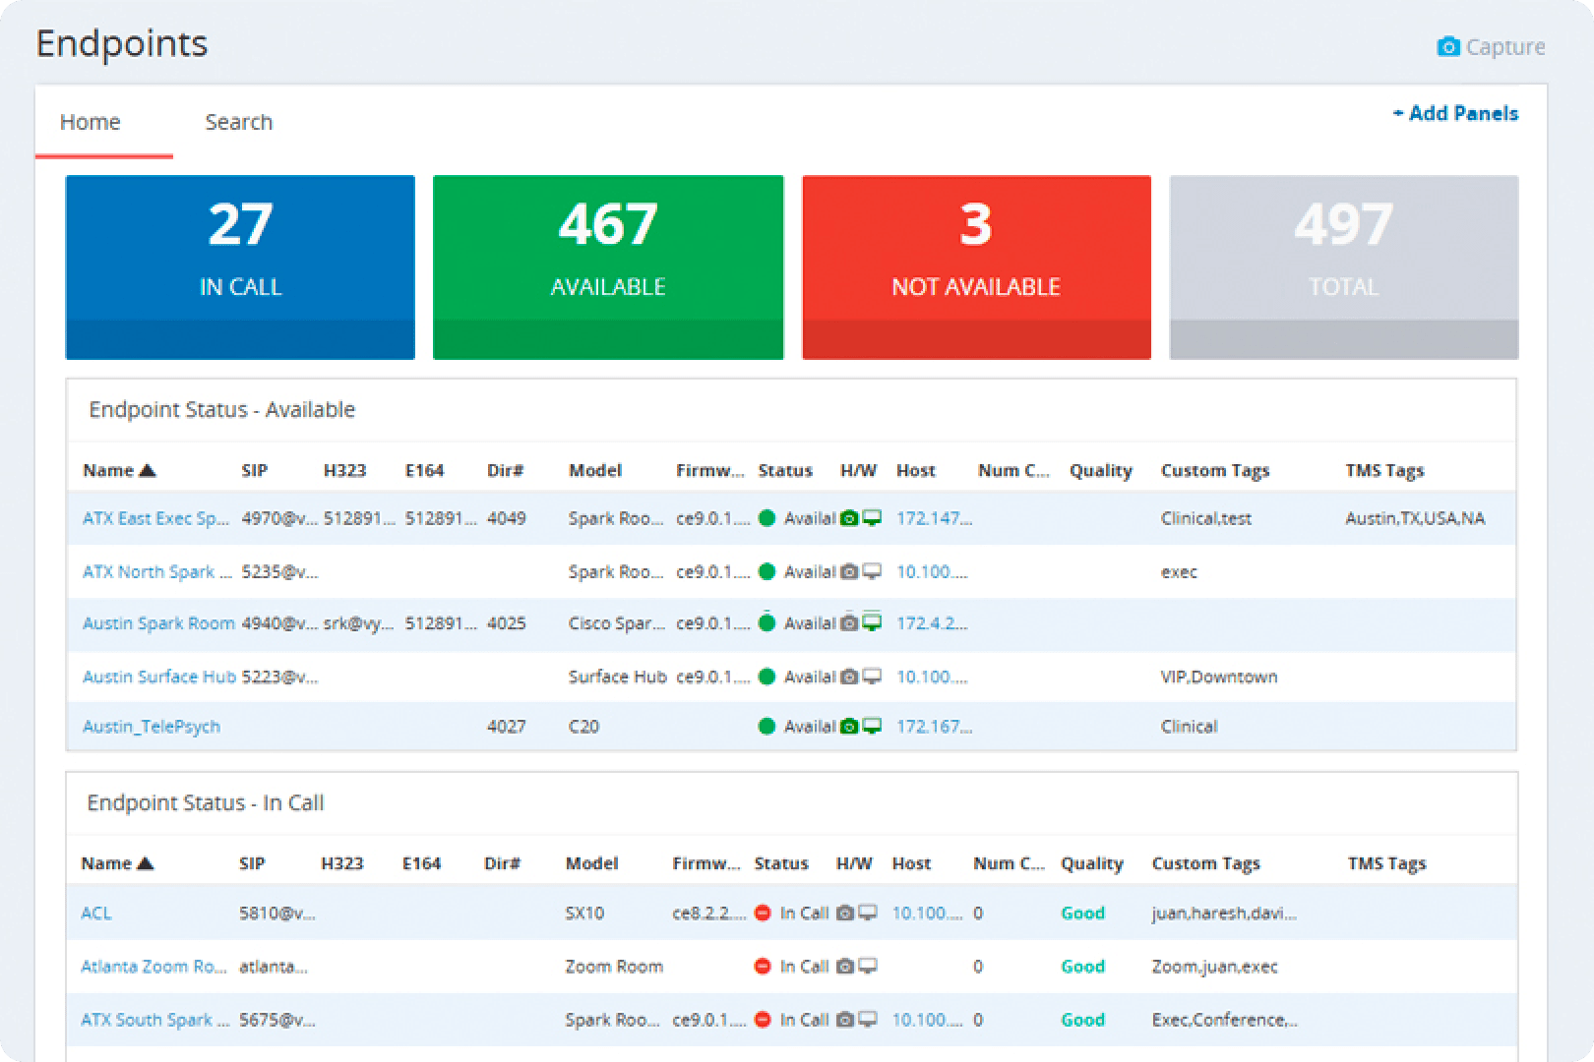Switch to the Search tab
1594x1062 pixels.
coord(238,122)
